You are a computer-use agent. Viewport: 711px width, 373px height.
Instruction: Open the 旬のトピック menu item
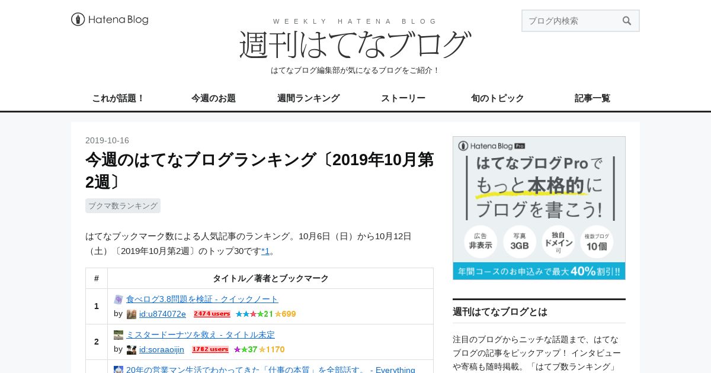click(498, 98)
